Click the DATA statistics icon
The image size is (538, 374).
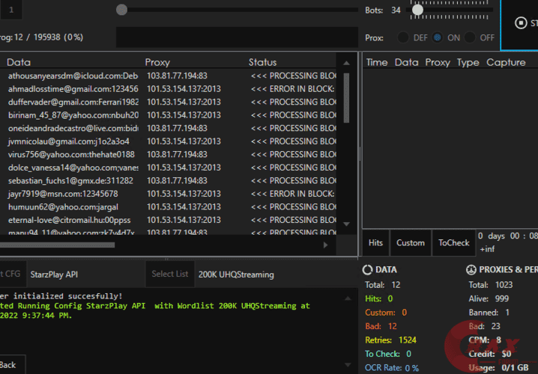pyautogui.click(x=368, y=269)
